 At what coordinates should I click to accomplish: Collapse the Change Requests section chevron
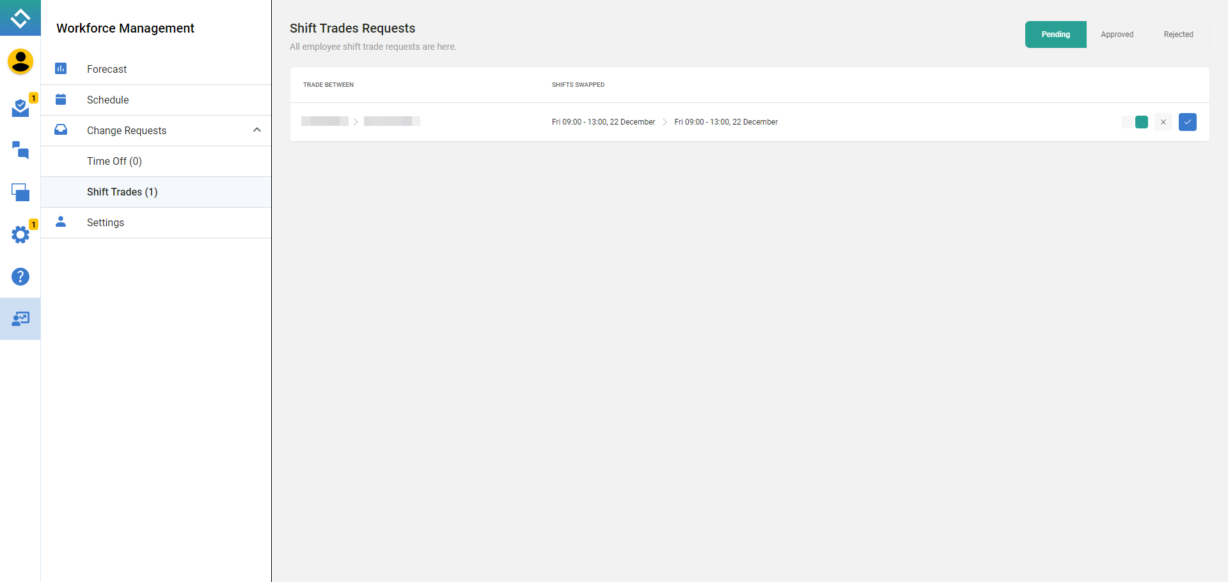[257, 130]
